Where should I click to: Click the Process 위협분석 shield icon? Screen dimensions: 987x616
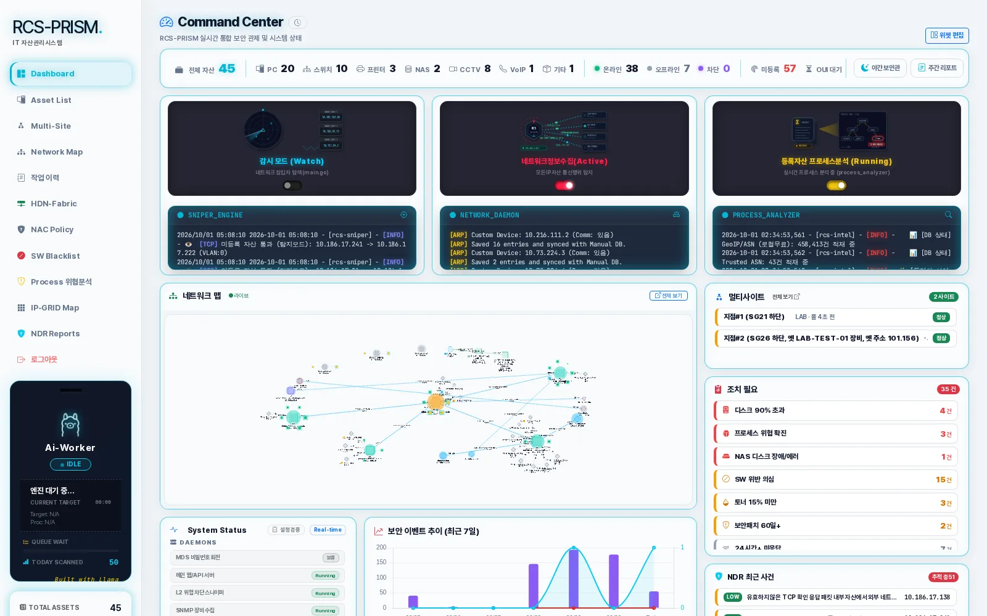[x=21, y=282]
